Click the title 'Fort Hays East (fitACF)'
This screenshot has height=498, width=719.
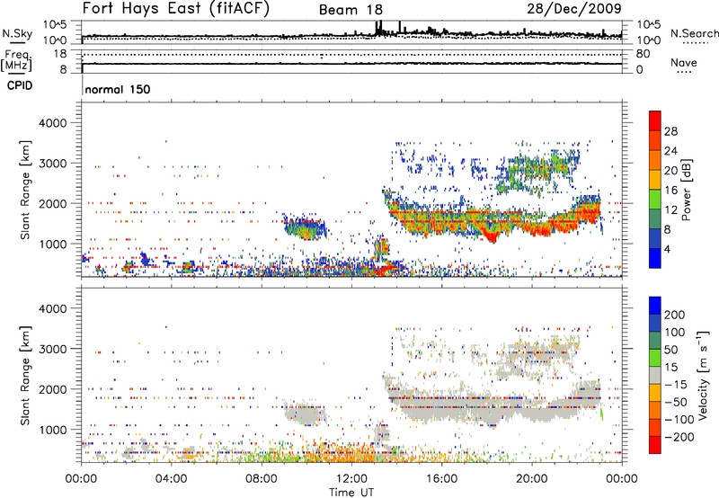[x=176, y=9]
